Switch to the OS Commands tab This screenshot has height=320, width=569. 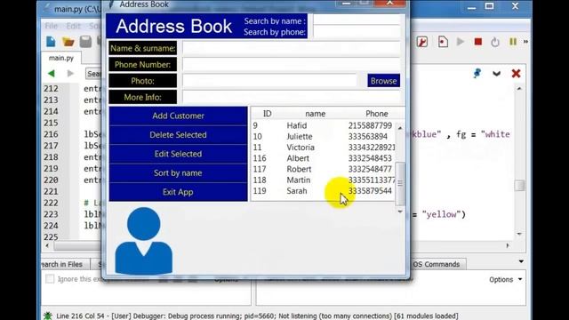tap(437, 264)
